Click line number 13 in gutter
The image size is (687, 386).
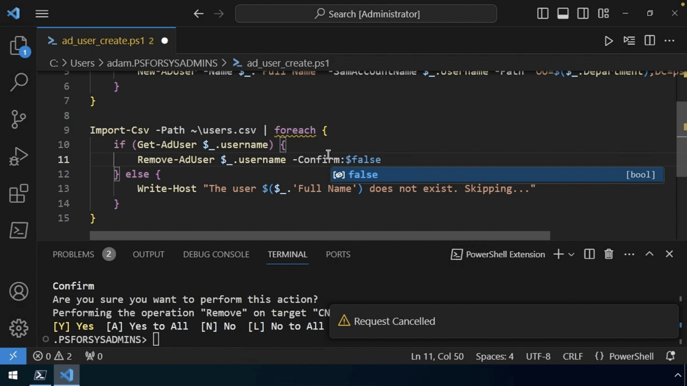[x=63, y=189]
